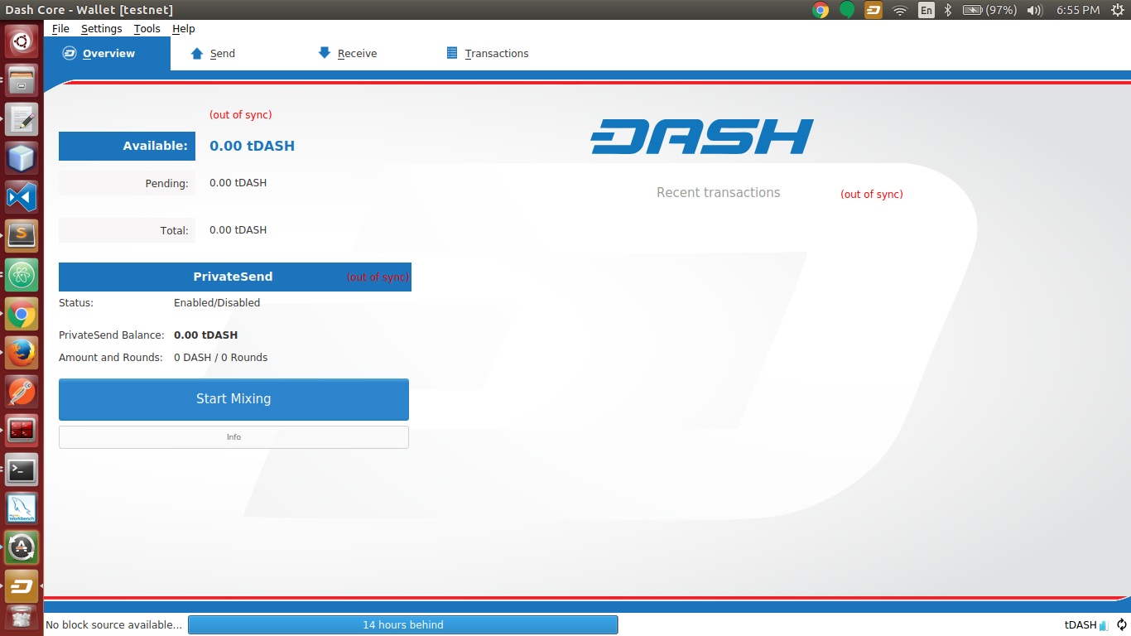The image size is (1131, 636).
Task: Launch the text editor from launcher
Action: 22,119
